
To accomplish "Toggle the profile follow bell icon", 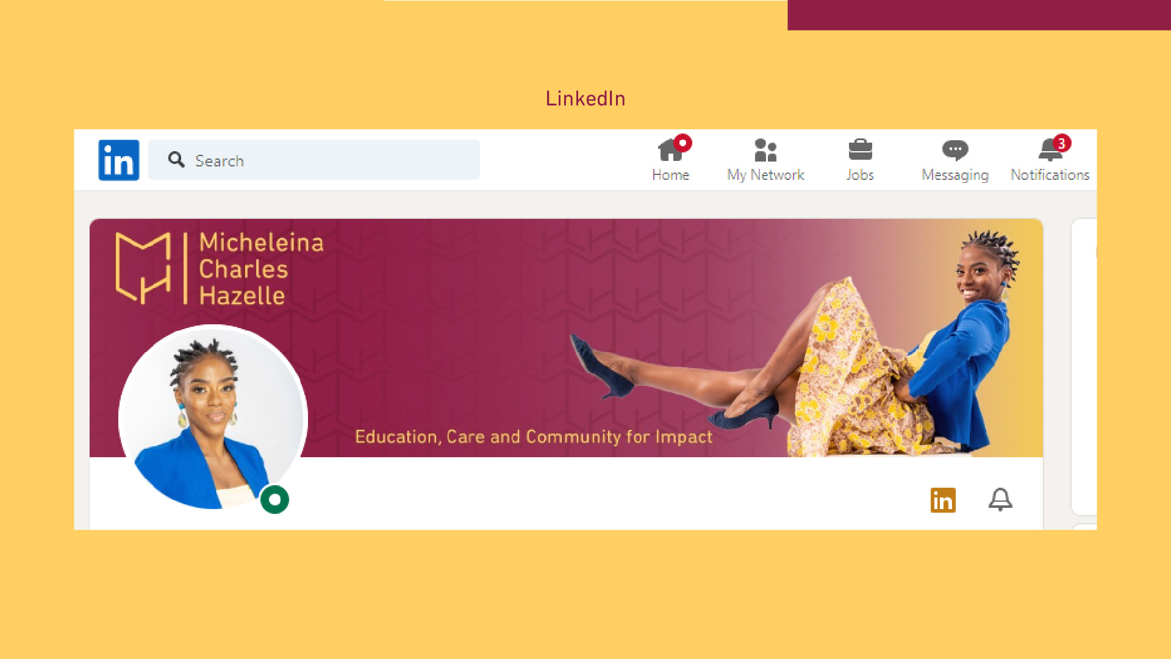I will tap(1000, 500).
